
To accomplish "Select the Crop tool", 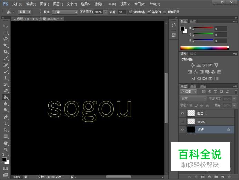I will pos(6,52).
